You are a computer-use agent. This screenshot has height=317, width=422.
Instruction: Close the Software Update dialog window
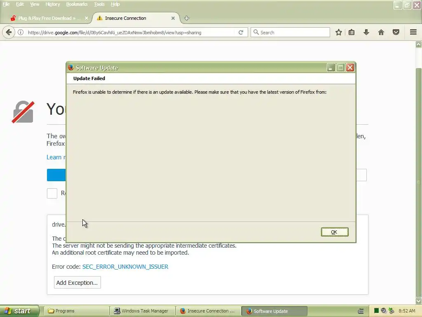coord(350,68)
